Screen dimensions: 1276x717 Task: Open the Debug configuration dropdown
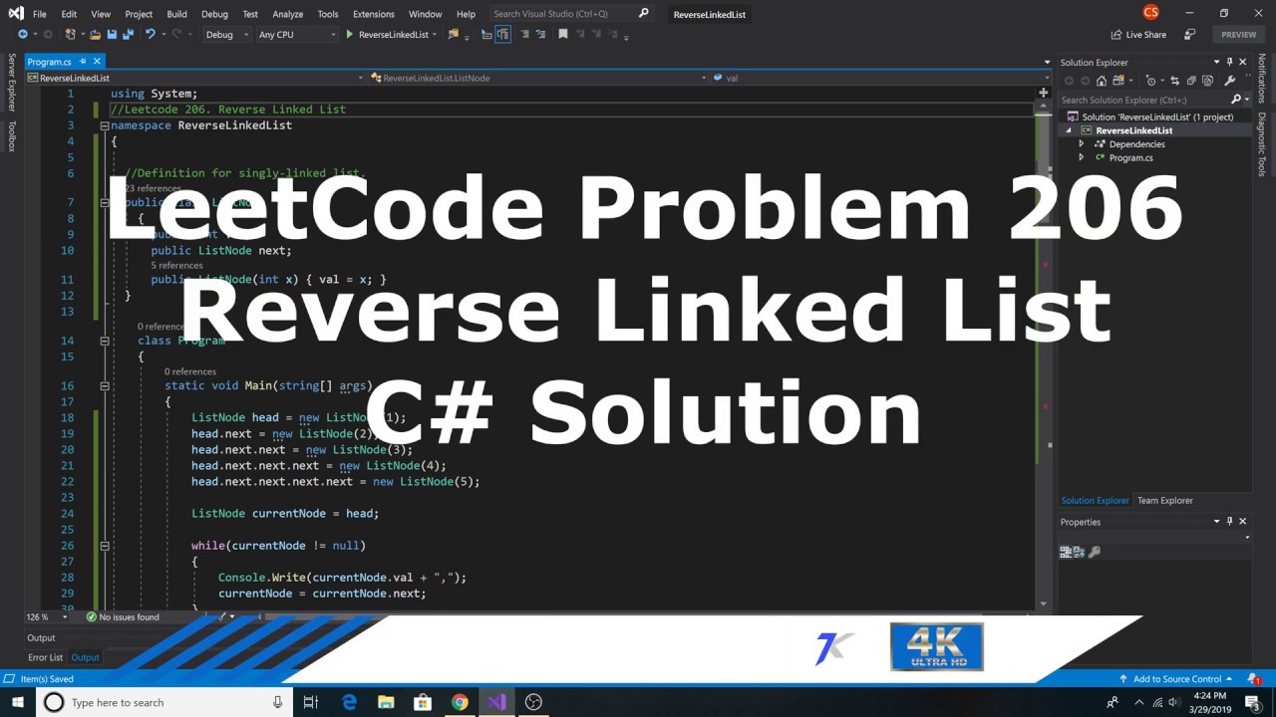[227, 34]
